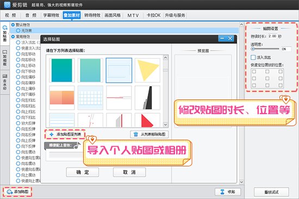The height and width of the screenshot is (199, 299).
Task: Check the top-center quick position box
Action: tap(267, 72)
